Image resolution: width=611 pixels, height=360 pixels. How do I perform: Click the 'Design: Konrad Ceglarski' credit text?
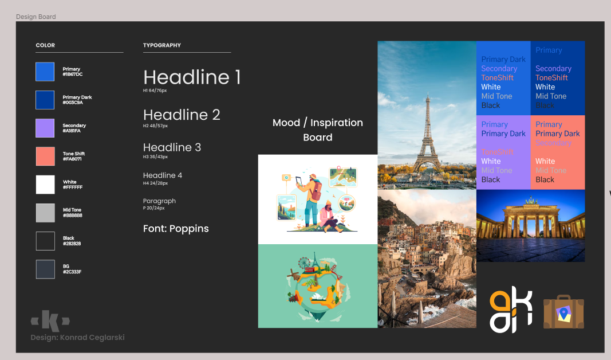[77, 337]
